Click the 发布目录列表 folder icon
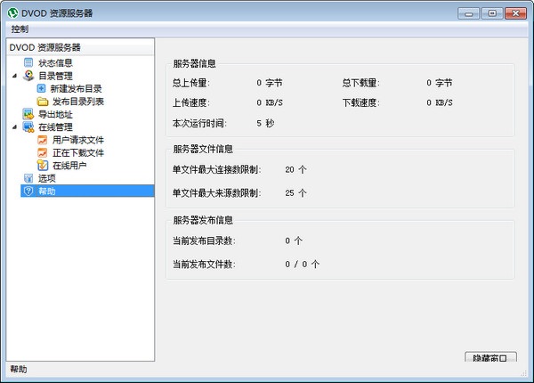The width and height of the screenshot is (534, 383). pos(43,102)
